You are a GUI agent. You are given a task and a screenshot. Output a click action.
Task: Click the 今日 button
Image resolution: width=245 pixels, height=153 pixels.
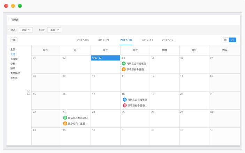tap(14, 40)
